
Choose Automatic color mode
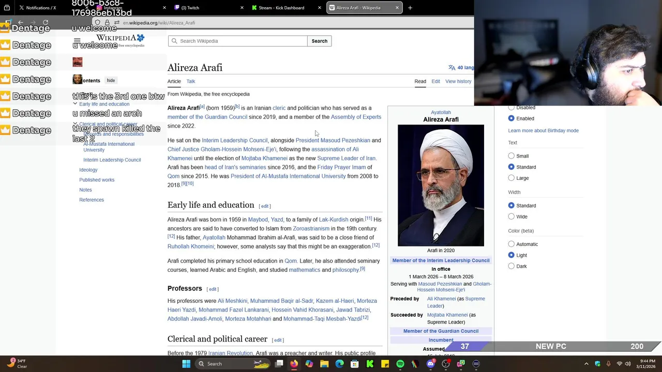coord(511,244)
